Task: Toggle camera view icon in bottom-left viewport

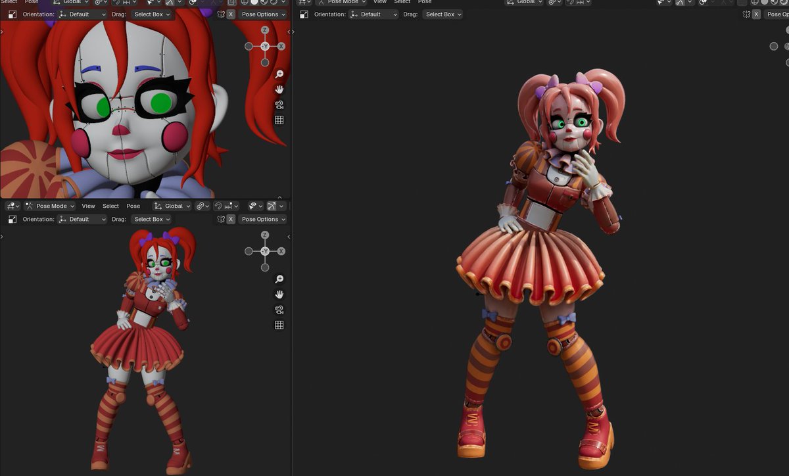Action: pyautogui.click(x=279, y=310)
